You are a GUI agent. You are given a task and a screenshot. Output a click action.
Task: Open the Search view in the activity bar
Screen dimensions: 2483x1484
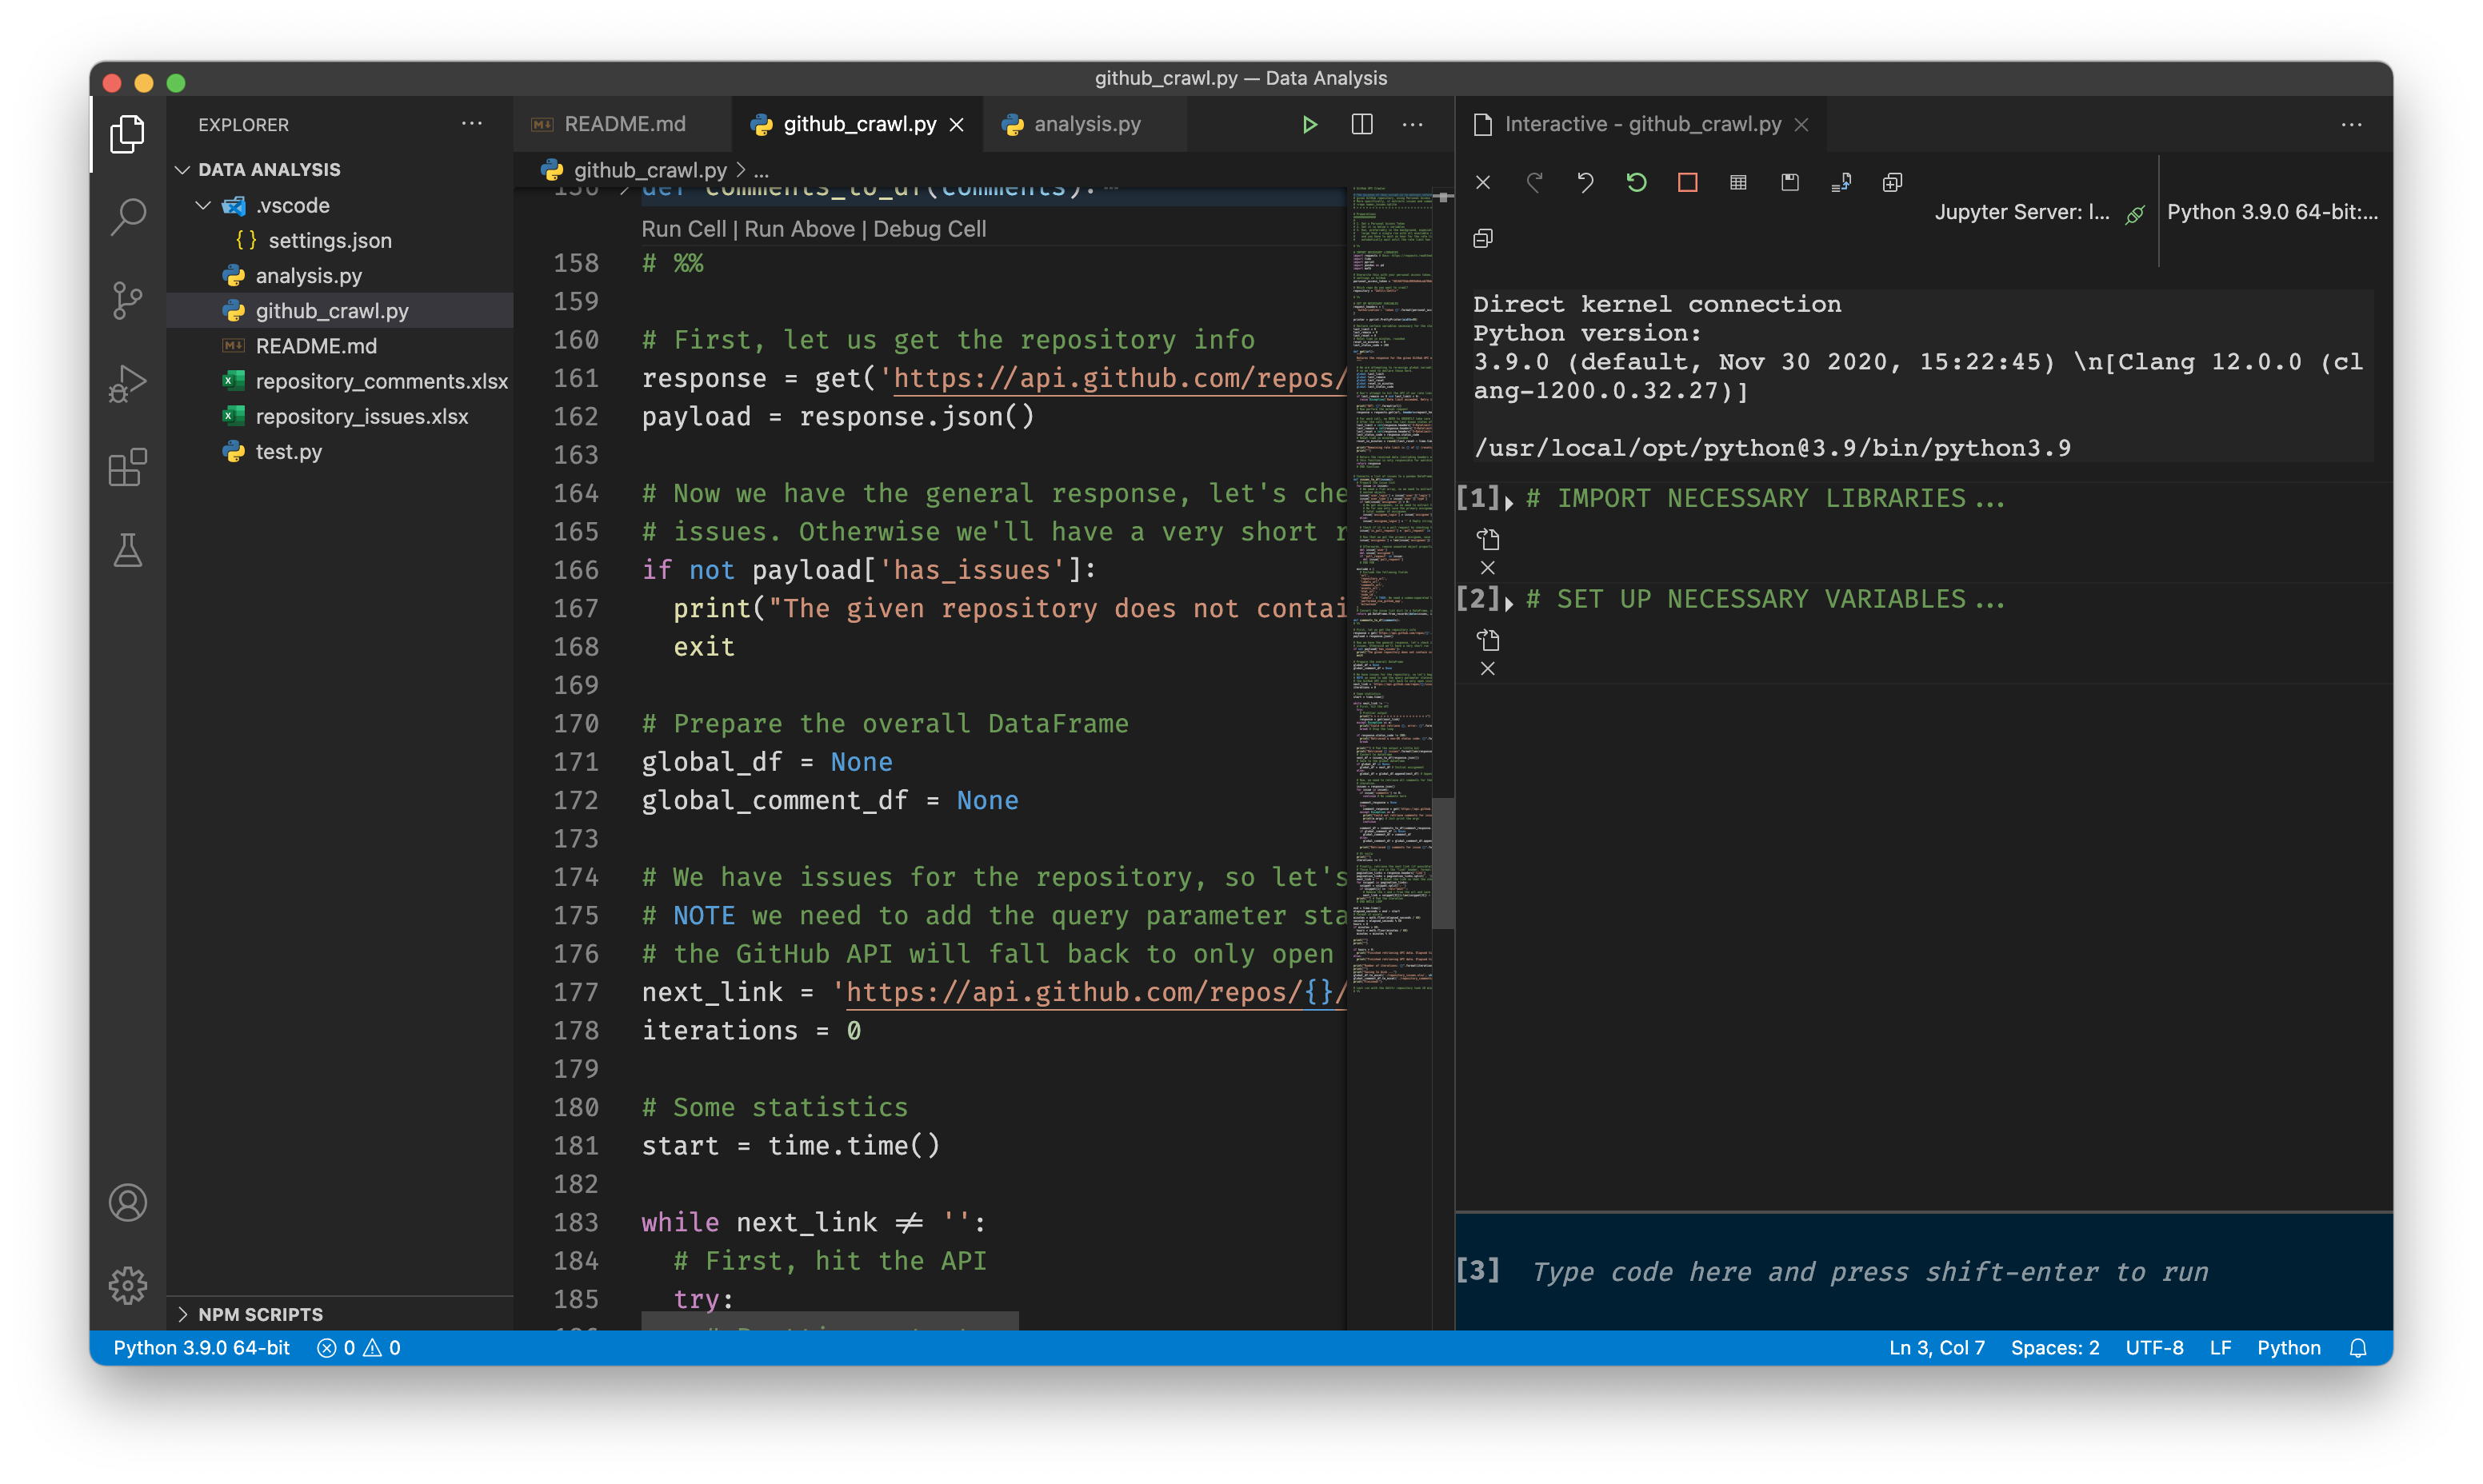coord(128,215)
